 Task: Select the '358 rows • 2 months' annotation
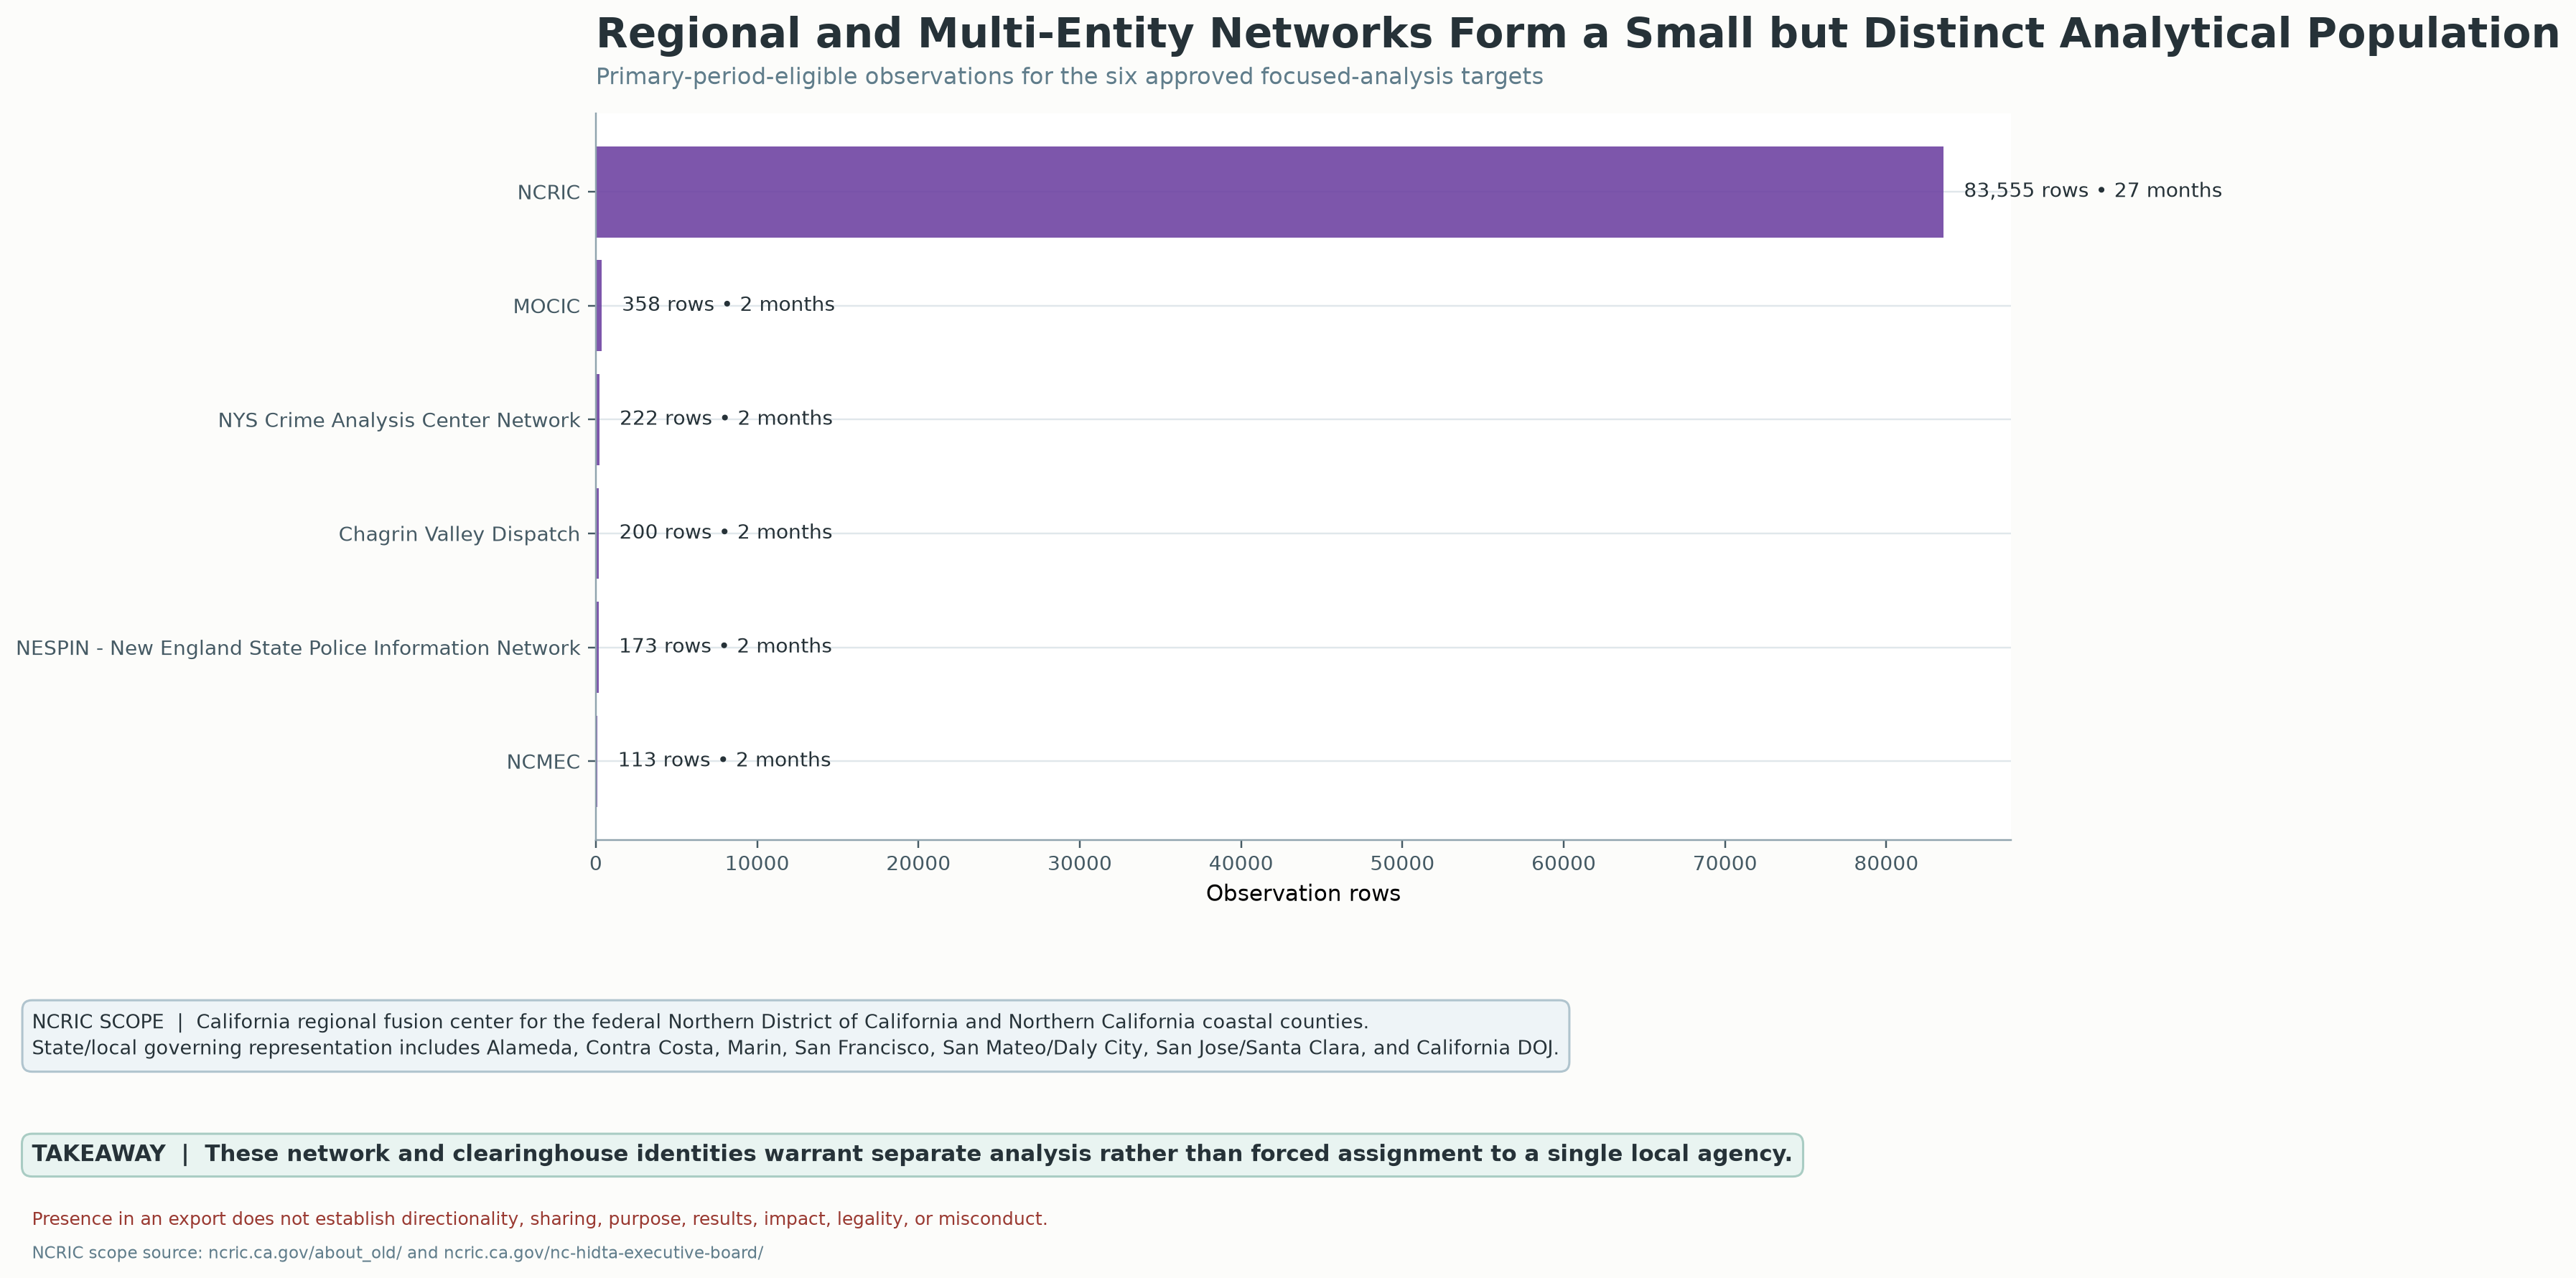(x=728, y=305)
